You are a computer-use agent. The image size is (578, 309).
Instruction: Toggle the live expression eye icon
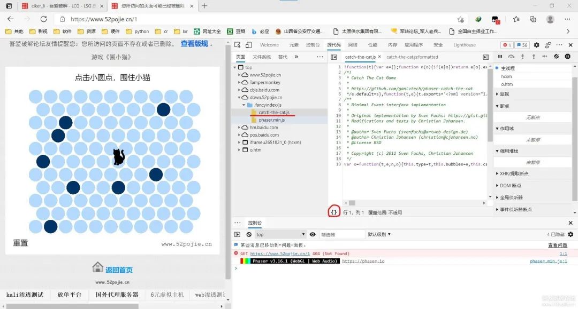click(x=313, y=234)
